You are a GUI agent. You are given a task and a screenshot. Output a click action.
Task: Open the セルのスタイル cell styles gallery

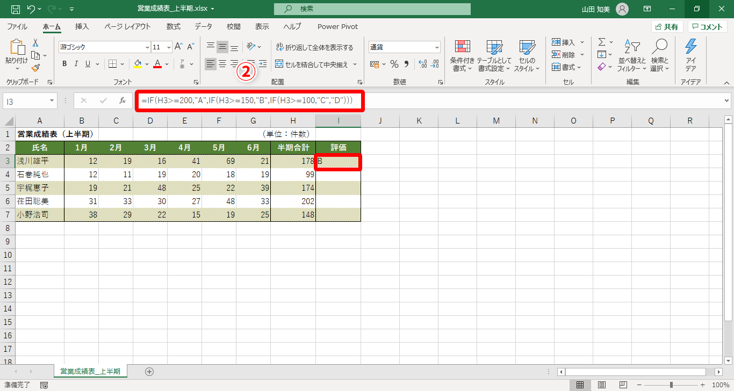[x=527, y=55]
